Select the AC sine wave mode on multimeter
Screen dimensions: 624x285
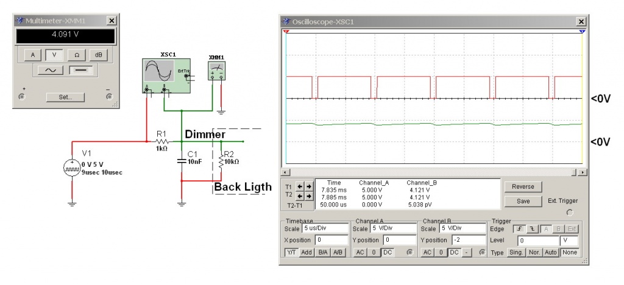(x=51, y=70)
